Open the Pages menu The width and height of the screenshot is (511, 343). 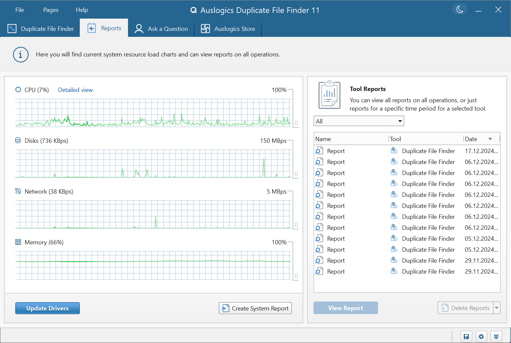[x=51, y=10]
